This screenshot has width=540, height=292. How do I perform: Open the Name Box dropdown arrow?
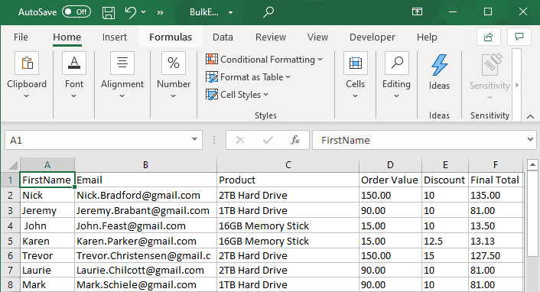click(x=194, y=139)
